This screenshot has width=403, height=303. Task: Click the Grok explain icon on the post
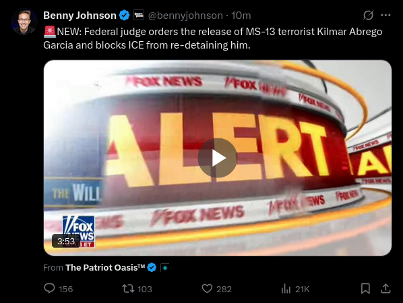(x=368, y=16)
